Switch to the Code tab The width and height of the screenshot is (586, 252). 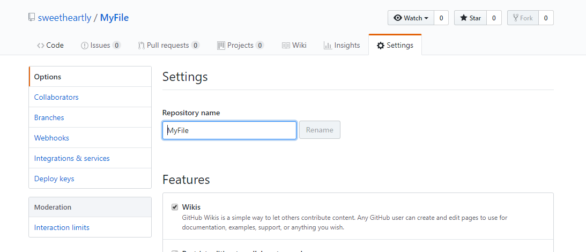tap(50, 45)
